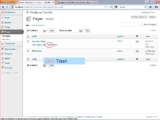Open a new browser tab with plus

point(96,2)
